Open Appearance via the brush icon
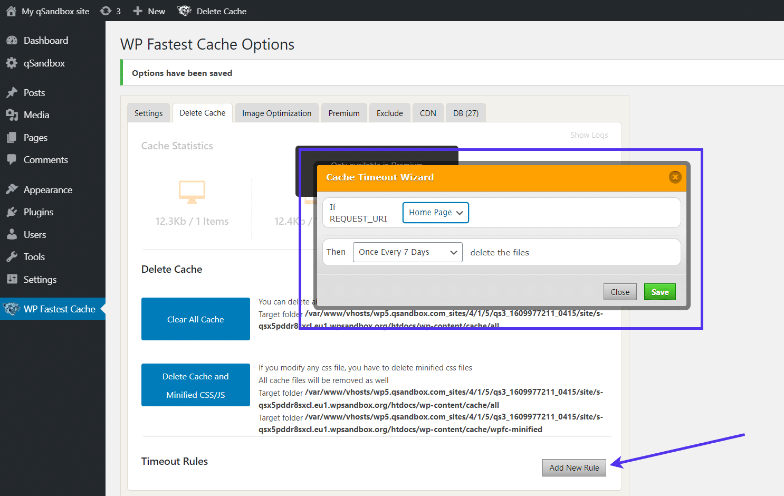Viewport: 784px width, 496px height. 12,189
